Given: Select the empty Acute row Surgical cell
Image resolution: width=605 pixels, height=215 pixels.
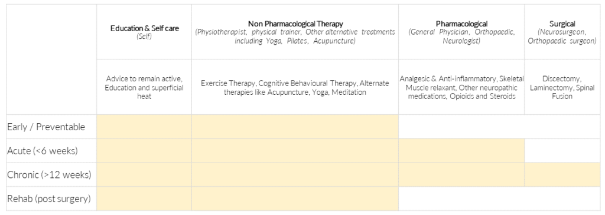Looking at the screenshot, I should 562,151.
